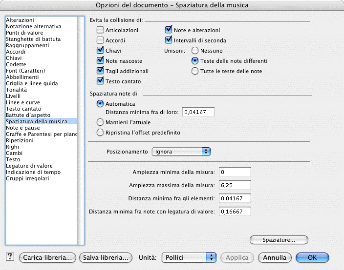Disable Note e alterazioni checkbox

pyautogui.click(x=169, y=30)
